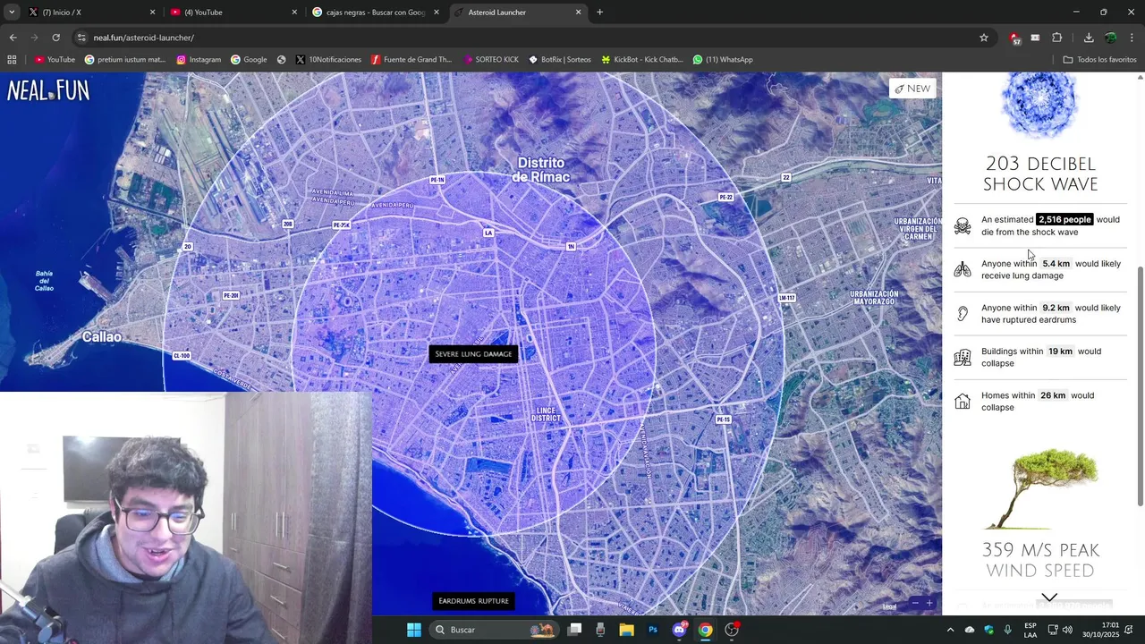Open the volume control in system tray

(1067, 630)
